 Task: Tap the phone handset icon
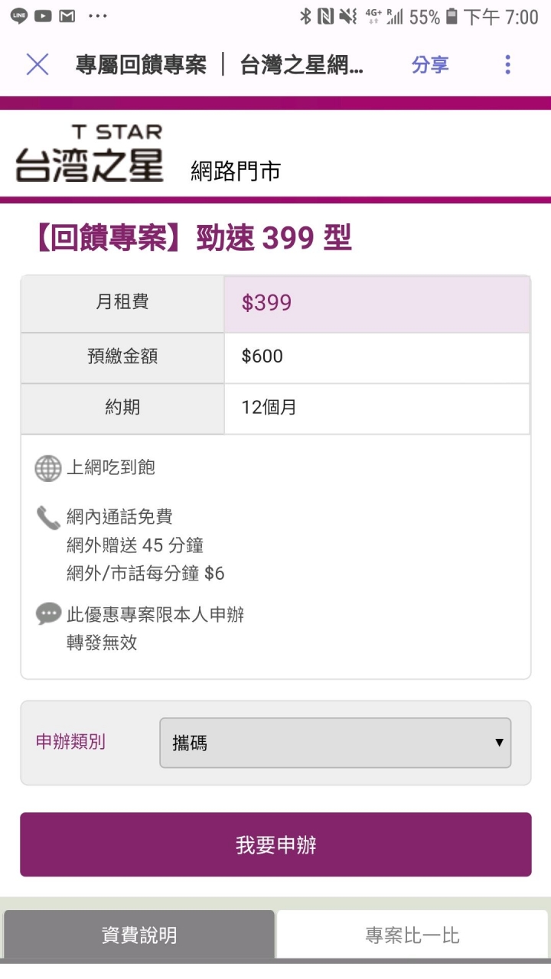point(48,518)
